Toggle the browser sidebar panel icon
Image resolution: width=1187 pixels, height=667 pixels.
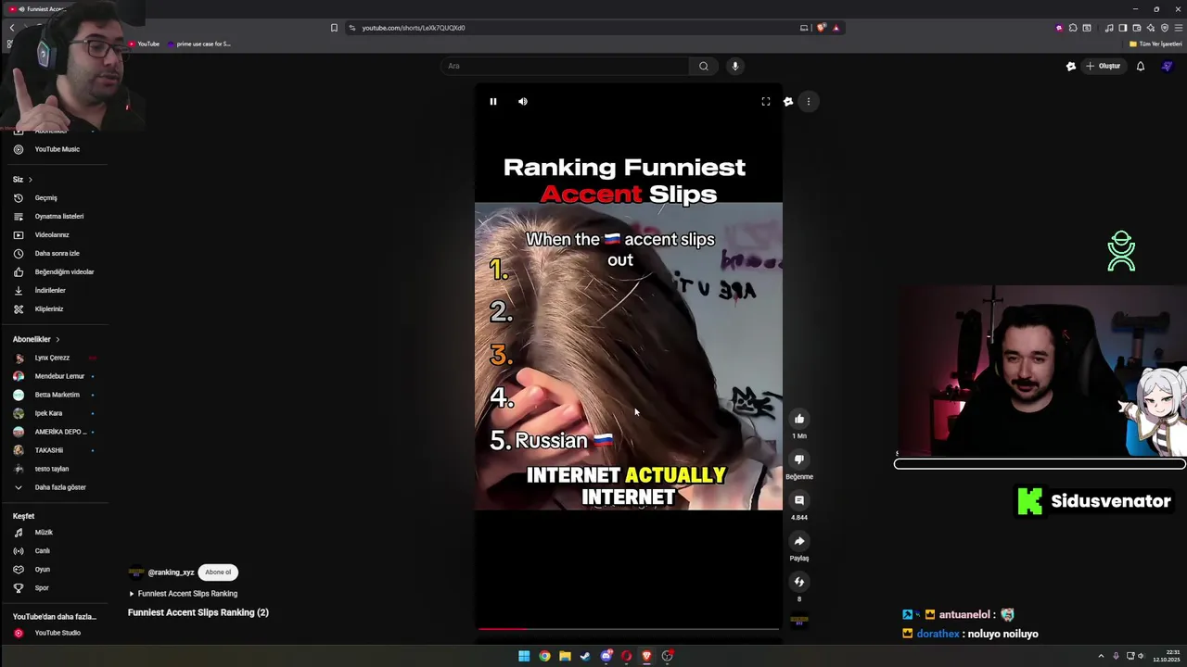point(1123,28)
